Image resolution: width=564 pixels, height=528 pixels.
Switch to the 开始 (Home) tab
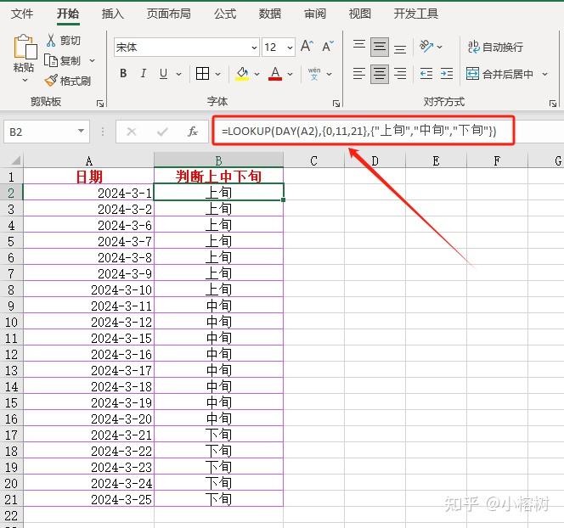click(68, 14)
